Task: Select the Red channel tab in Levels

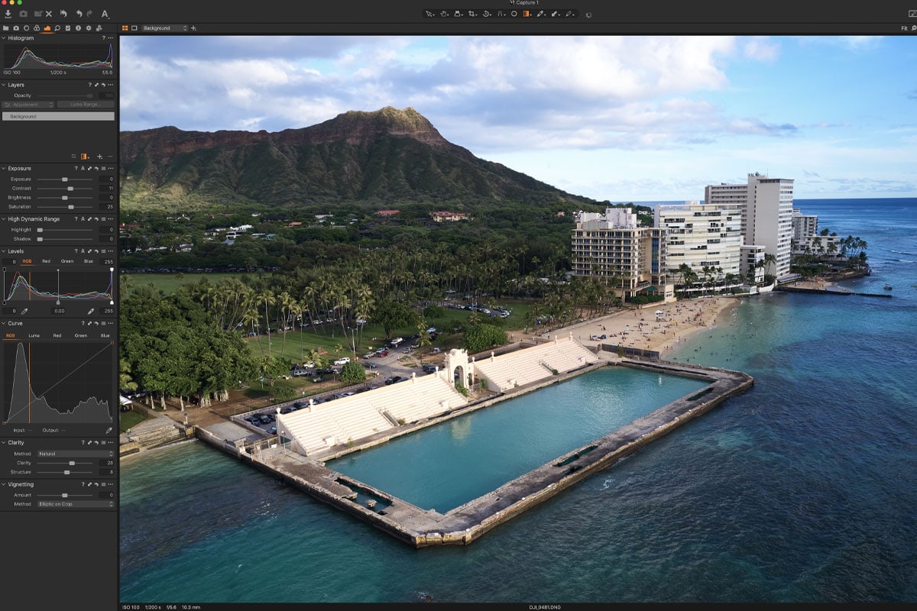Action: click(x=46, y=261)
